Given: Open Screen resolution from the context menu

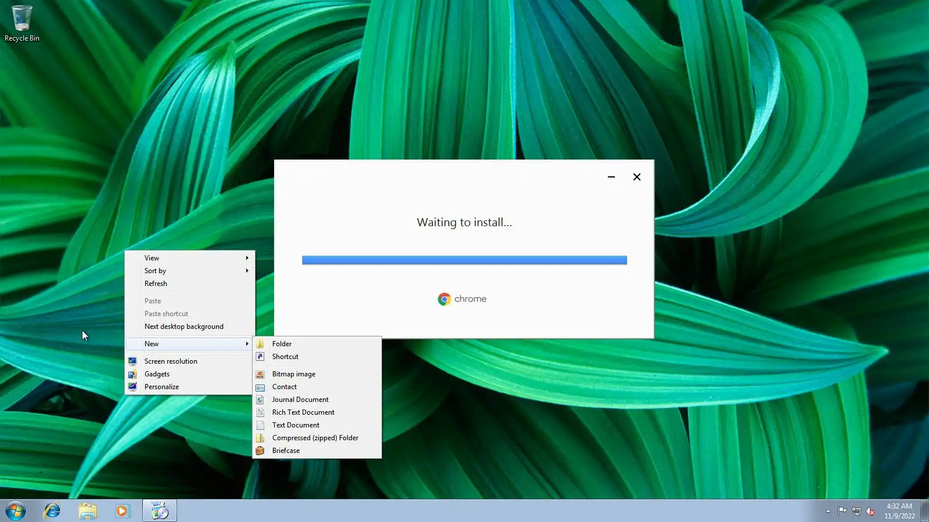Looking at the screenshot, I should pos(189,361).
